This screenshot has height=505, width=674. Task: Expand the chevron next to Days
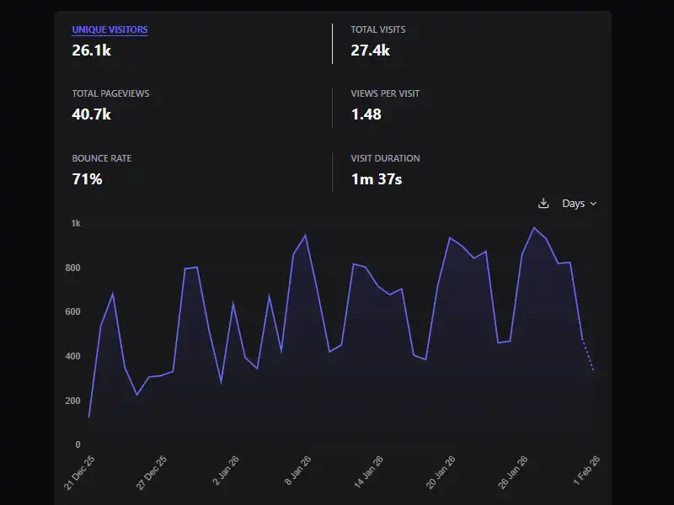[x=591, y=203]
